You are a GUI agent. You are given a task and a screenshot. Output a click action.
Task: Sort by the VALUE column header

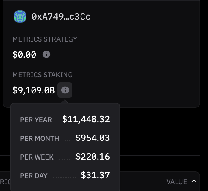(x=176, y=182)
